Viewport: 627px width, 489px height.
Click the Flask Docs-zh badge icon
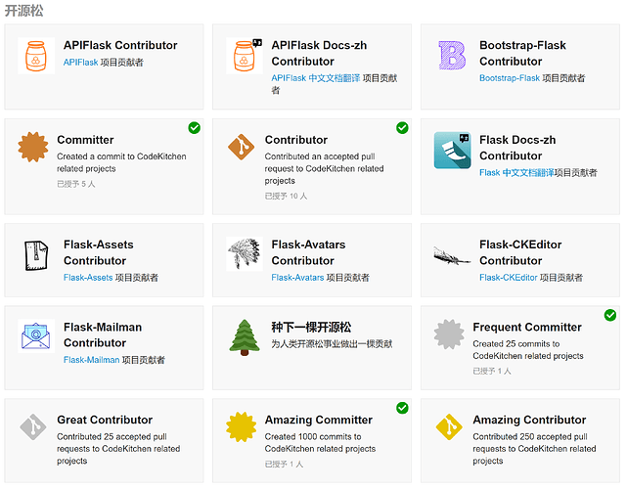click(452, 151)
